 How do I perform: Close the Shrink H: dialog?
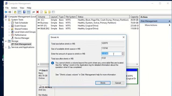pyautogui.click(x=124, y=37)
